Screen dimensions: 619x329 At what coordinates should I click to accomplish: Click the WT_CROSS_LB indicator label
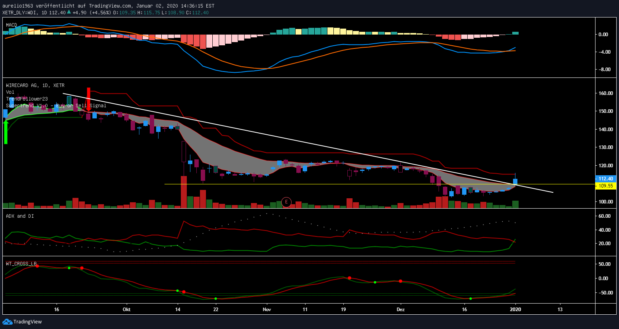pos(21,264)
